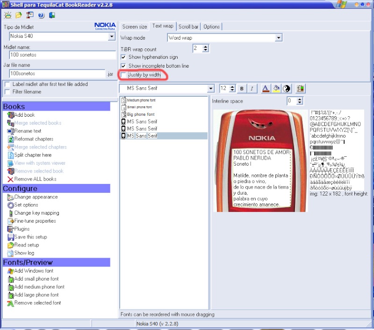Click the green phone icon beside yin-yang
374x330 pixels.
[300, 89]
